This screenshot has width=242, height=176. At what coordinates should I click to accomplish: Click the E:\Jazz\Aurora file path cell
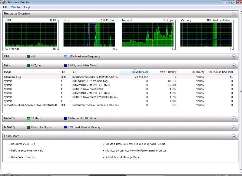tap(95, 77)
